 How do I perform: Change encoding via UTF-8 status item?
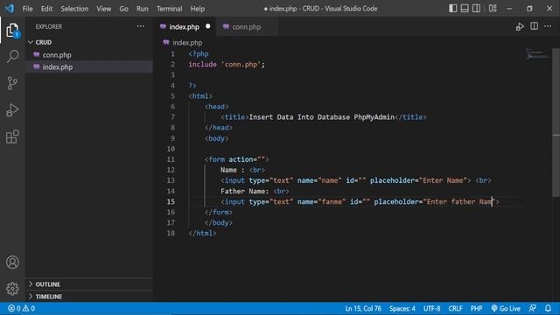pyautogui.click(x=431, y=308)
